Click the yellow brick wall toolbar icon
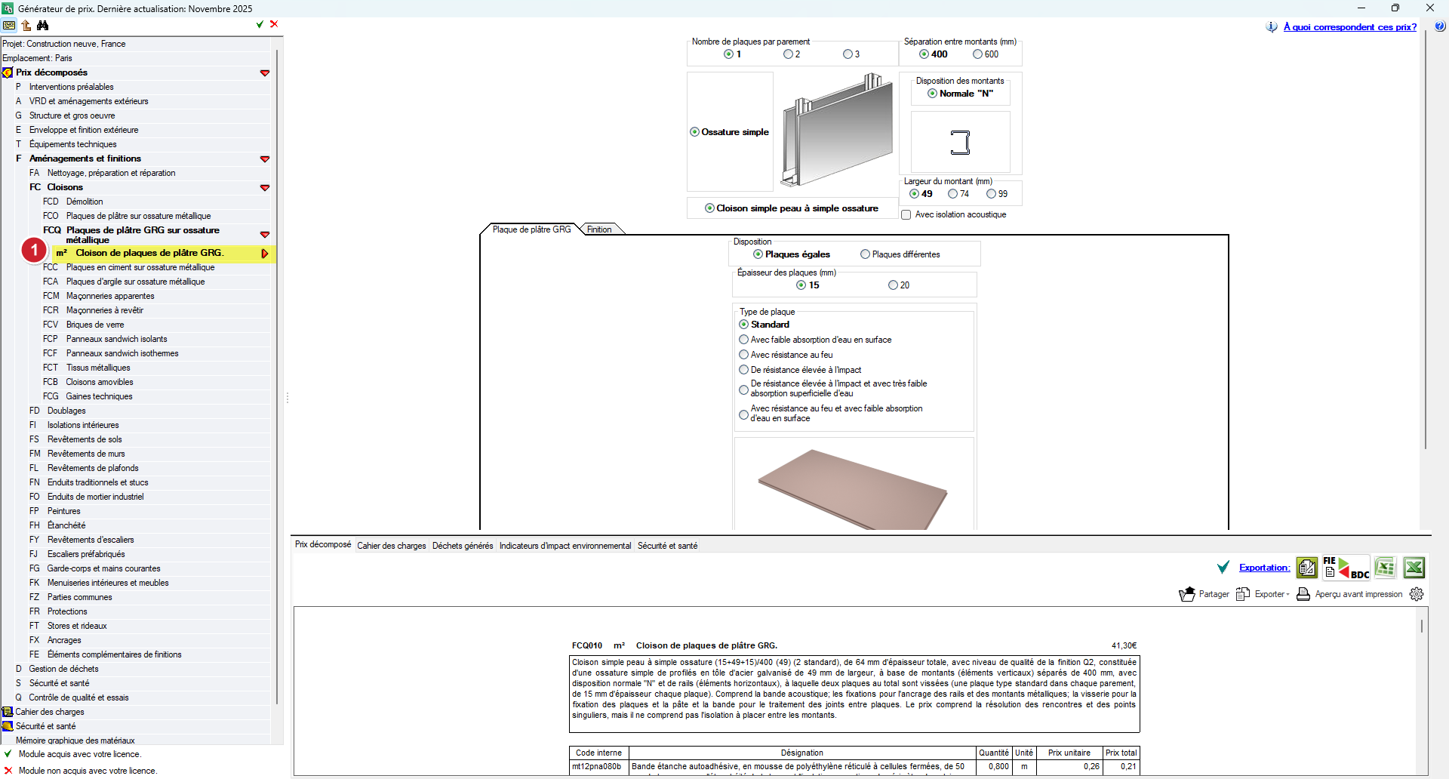1449x779 pixels. click(9, 25)
